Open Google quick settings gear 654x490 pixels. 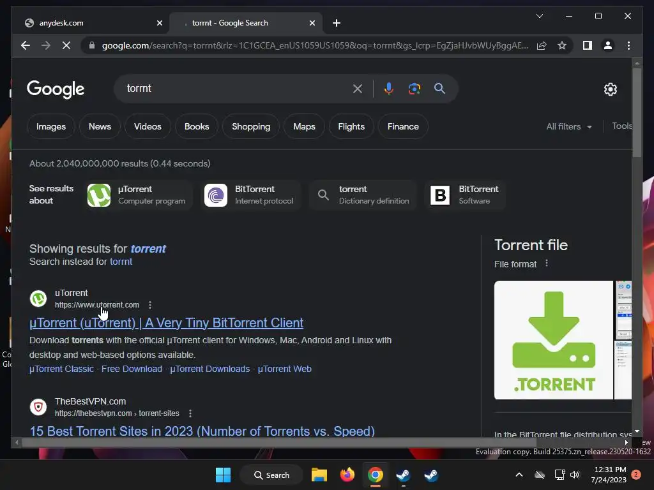pyautogui.click(x=610, y=89)
